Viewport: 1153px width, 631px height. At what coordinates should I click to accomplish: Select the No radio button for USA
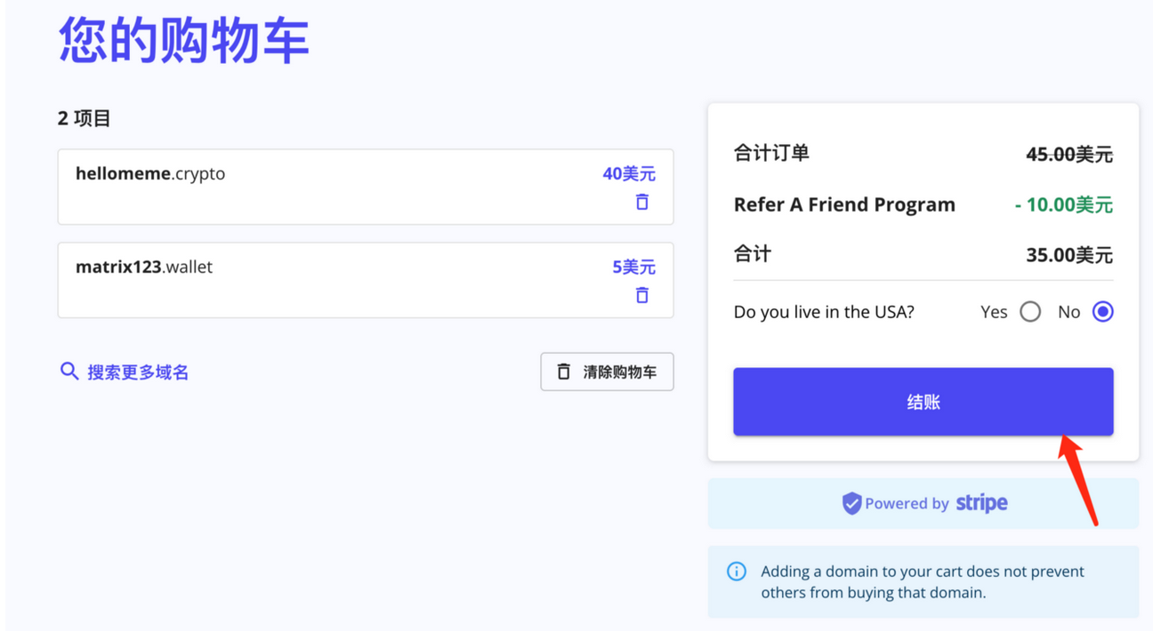pyautogui.click(x=1102, y=312)
